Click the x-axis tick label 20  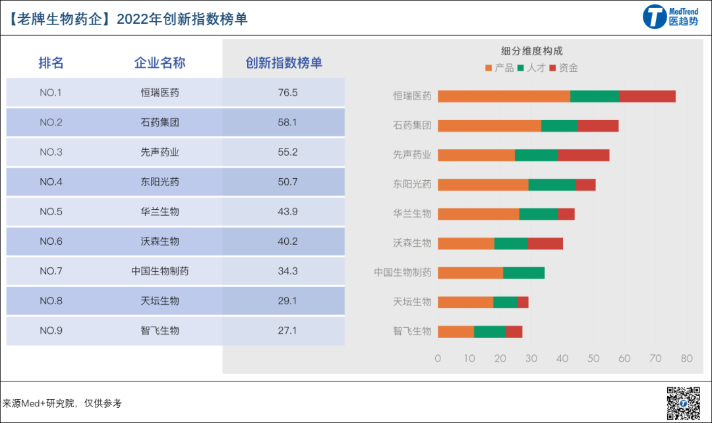pos(500,358)
